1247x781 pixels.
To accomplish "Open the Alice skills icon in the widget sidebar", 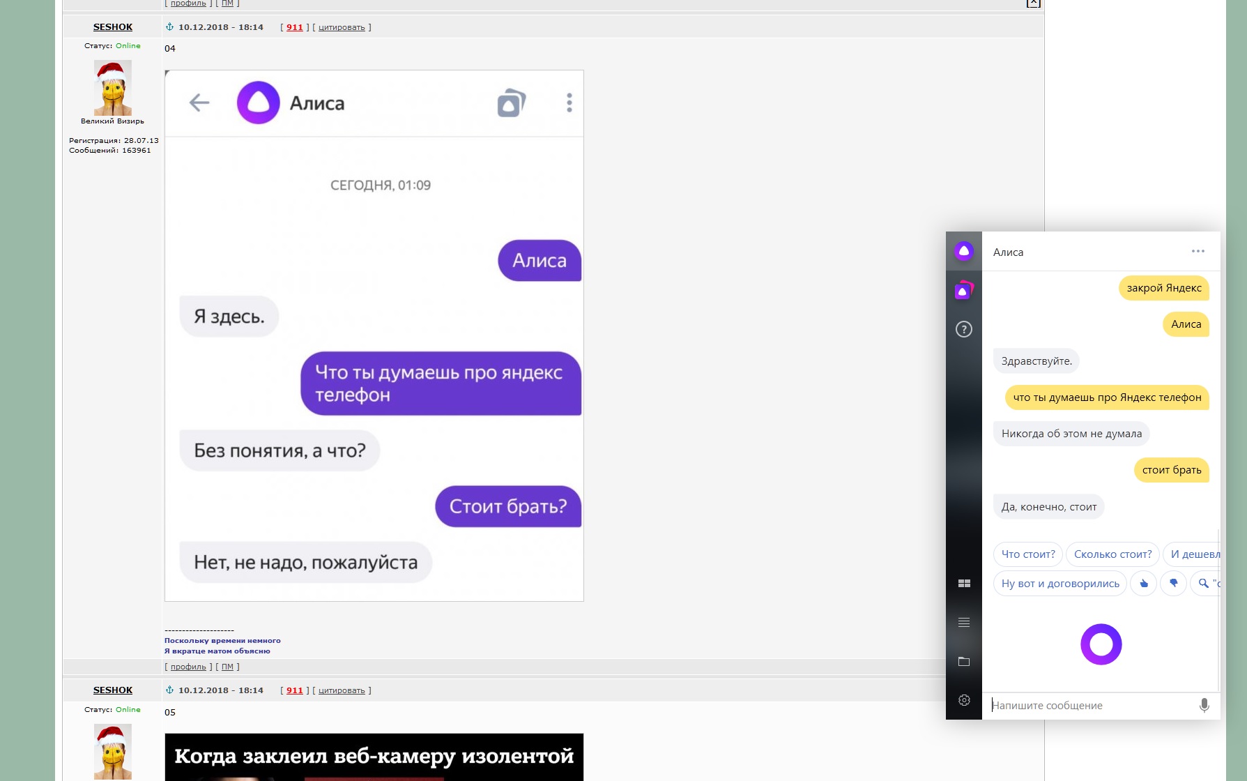I will click(964, 290).
